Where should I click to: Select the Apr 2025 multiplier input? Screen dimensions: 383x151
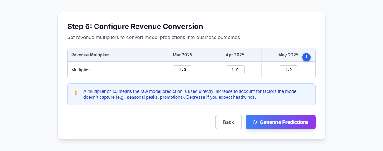click(x=235, y=70)
